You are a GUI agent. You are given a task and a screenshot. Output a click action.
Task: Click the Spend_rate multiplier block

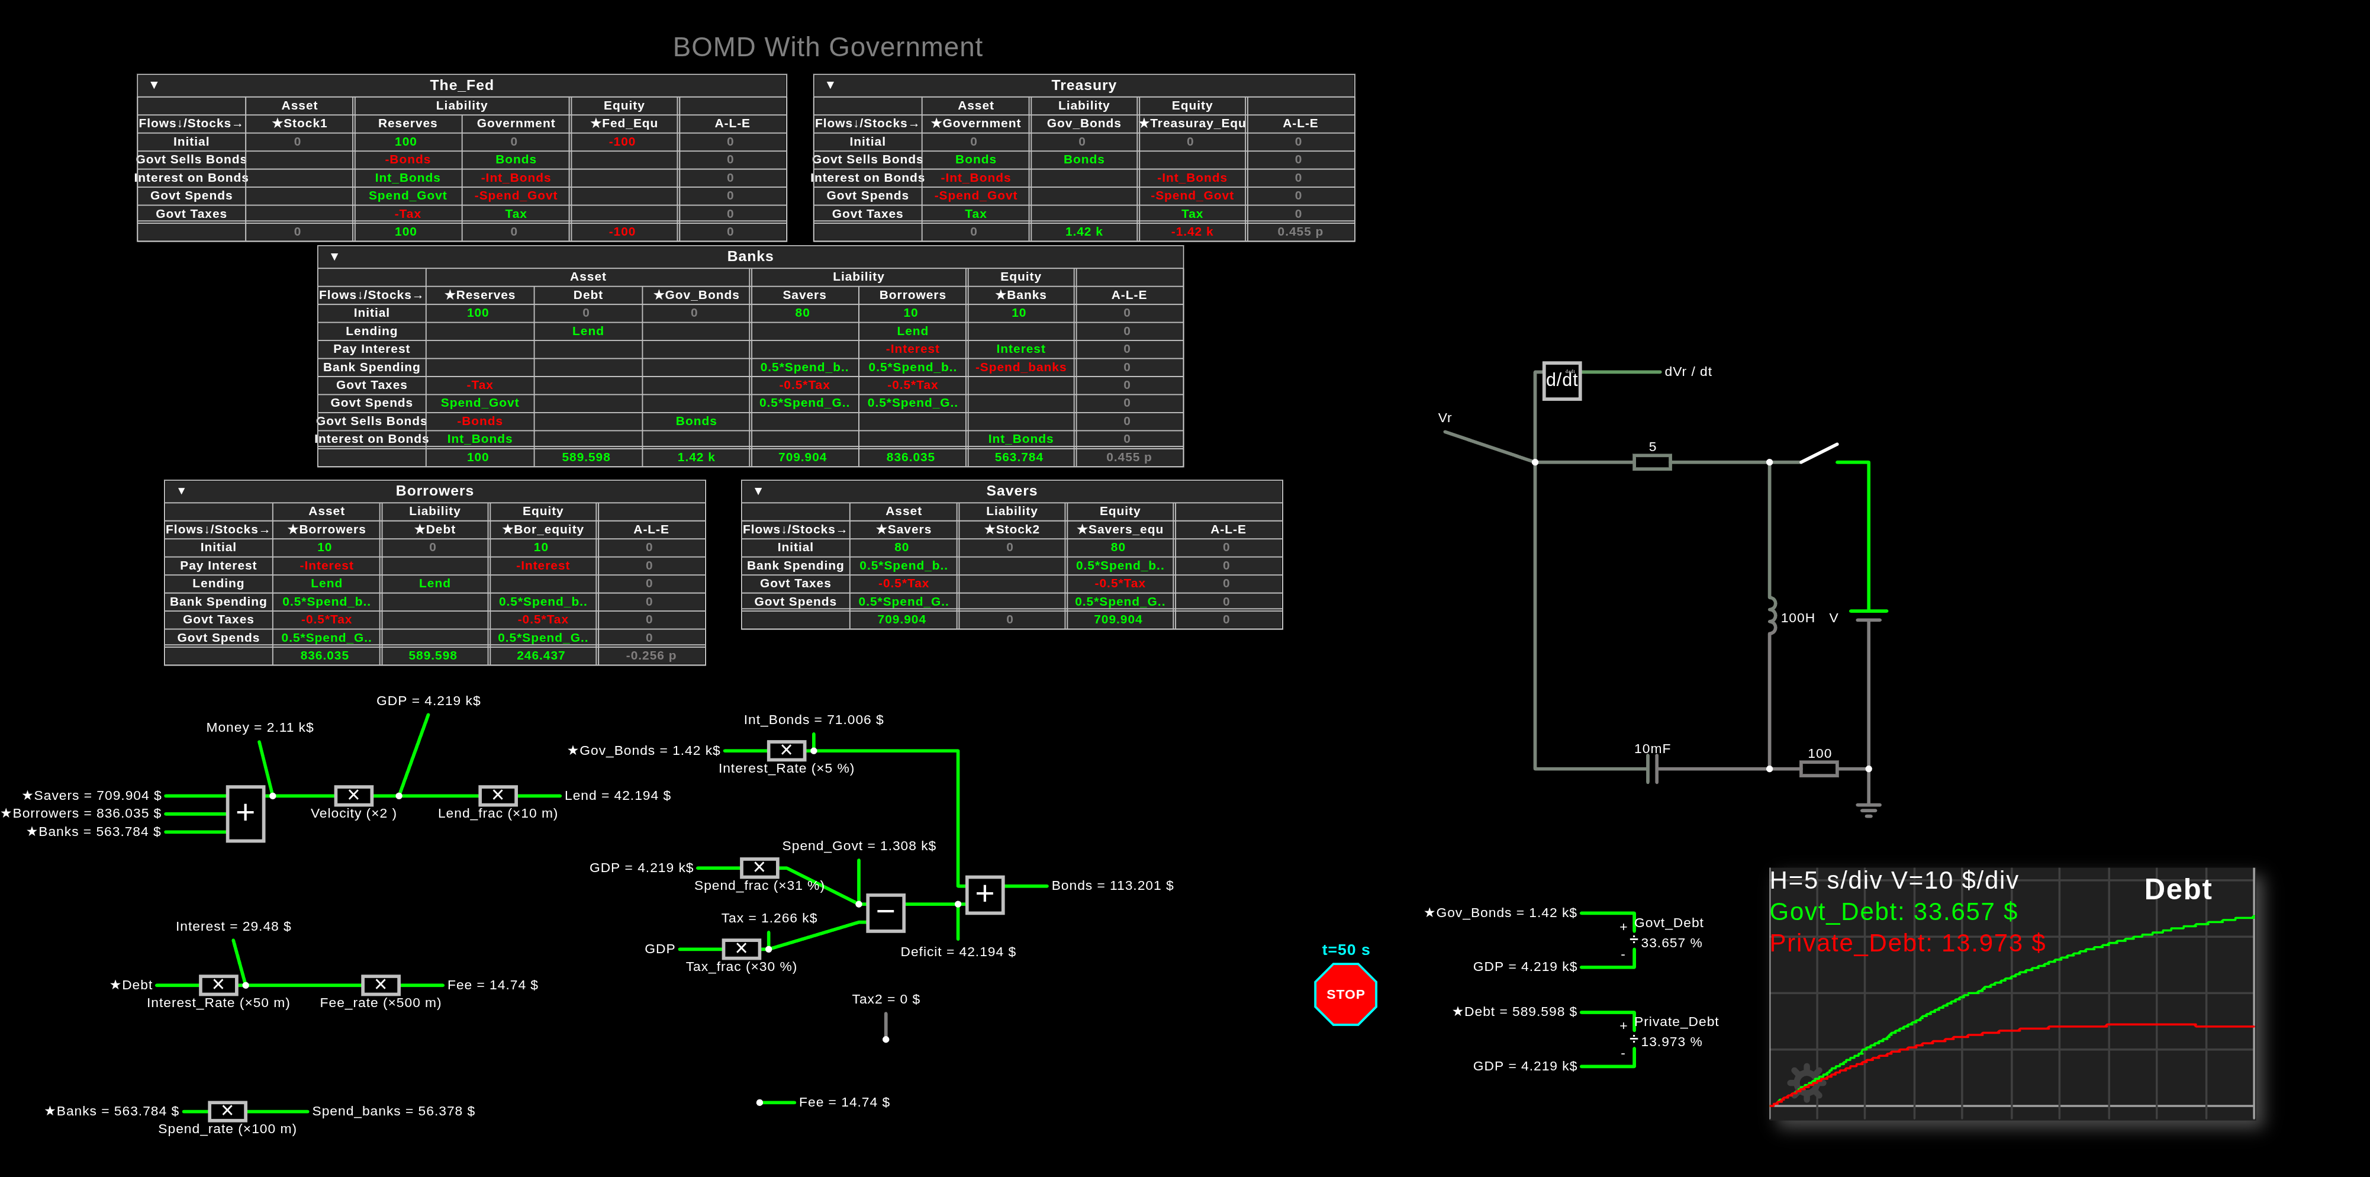pos(227,1111)
